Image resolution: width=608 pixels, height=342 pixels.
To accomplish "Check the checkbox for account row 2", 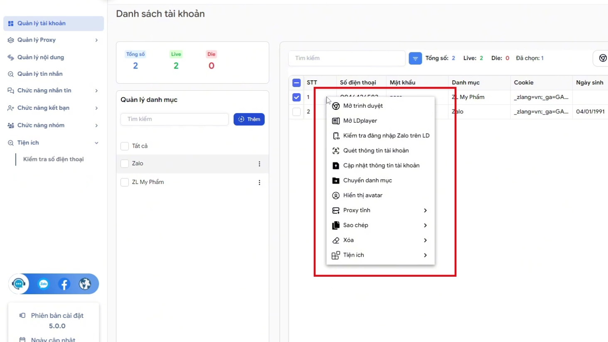I will (x=296, y=112).
